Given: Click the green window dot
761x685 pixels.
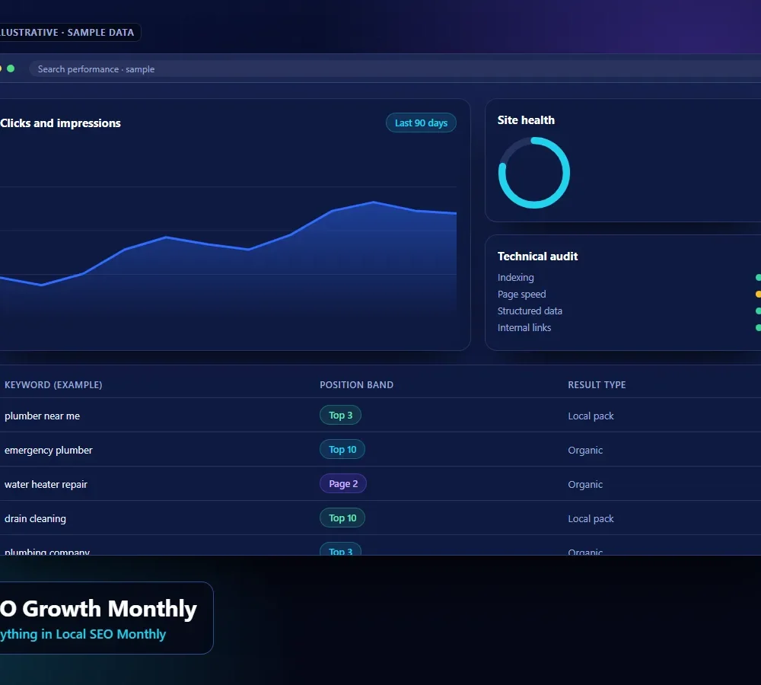Looking at the screenshot, I should tap(11, 69).
